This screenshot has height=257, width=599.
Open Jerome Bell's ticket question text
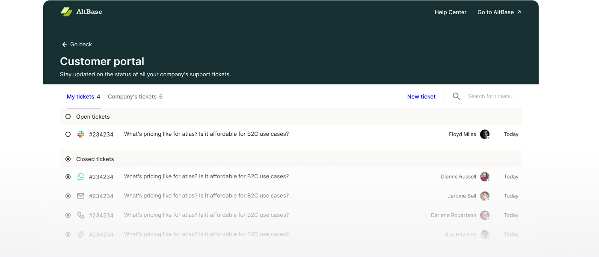click(206, 196)
